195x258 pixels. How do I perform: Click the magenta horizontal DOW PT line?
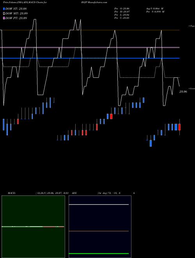[90, 48]
